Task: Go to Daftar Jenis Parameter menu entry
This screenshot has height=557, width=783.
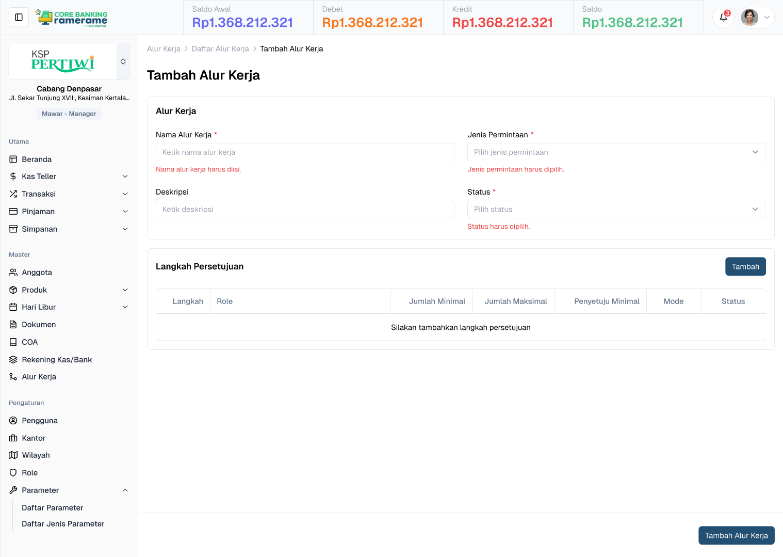Action: coord(62,523)
